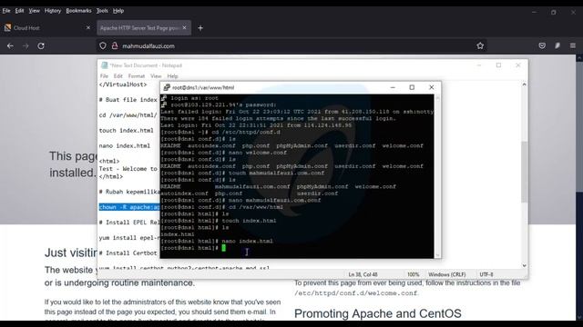The image size is (583, 327).
Task: Reload the current page
Action: 41,46
